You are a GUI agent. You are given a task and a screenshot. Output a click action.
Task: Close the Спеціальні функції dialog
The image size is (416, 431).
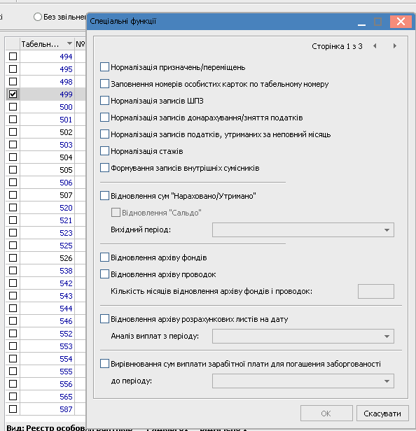pos(401,21)
